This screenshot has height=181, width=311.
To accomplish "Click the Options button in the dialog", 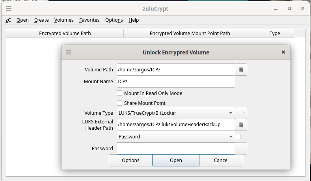I will pos(130,160).
